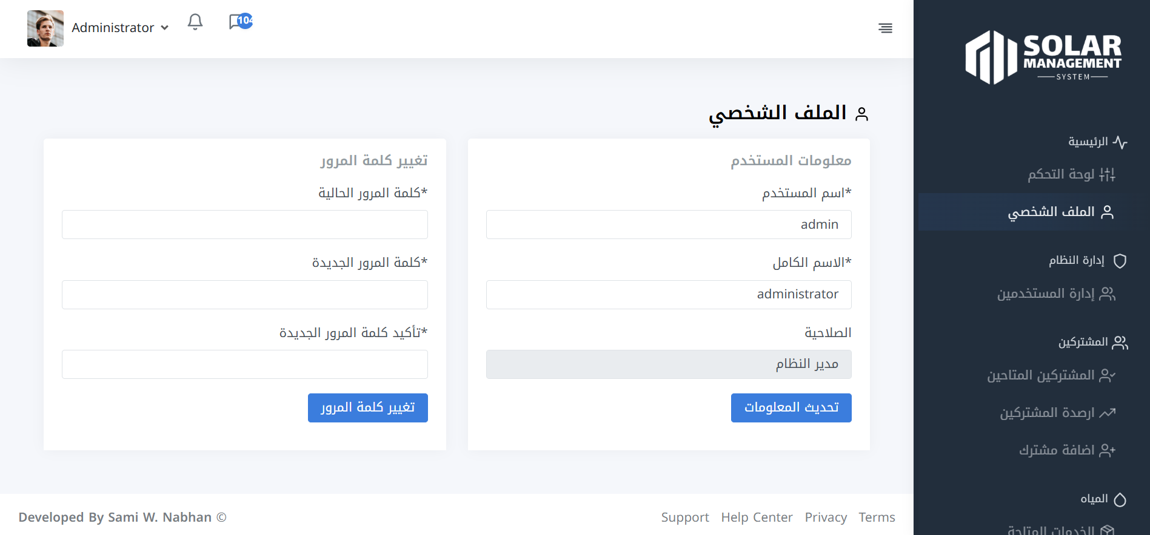The image size is (1150, 535).
Task: Click the add subscriber person-plus icon
Action: pos(1108,450)
